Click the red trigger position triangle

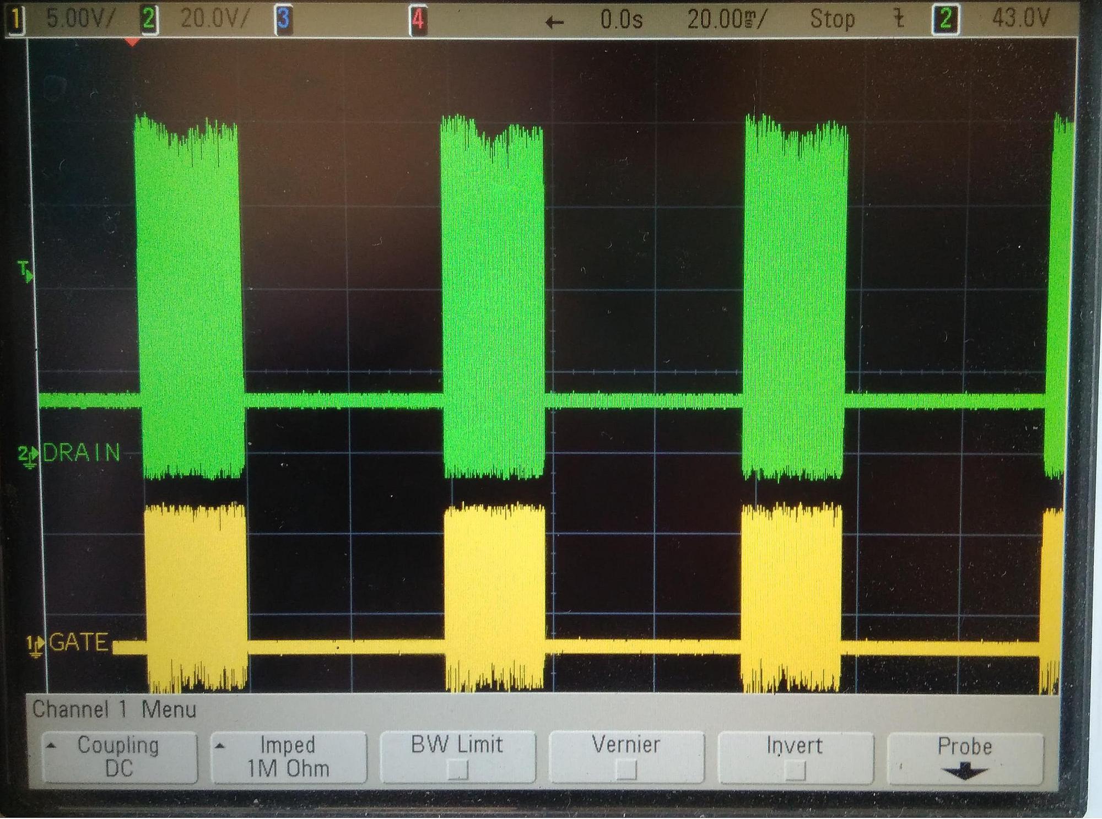[x=132, y=42]
